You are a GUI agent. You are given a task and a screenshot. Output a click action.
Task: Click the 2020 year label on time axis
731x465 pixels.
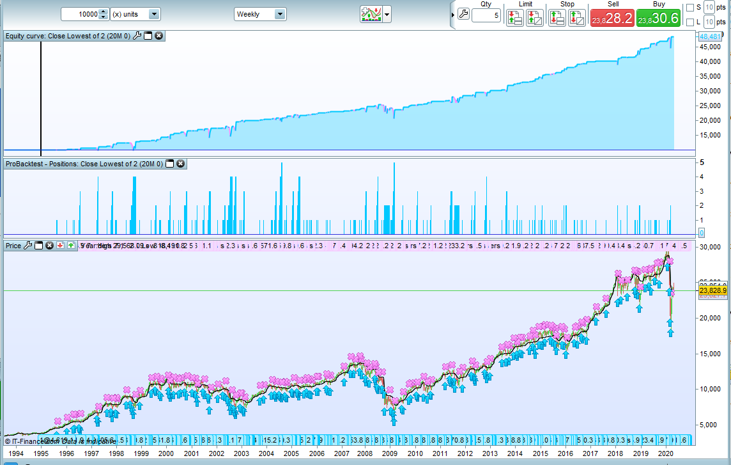pyautogui.click(x=665, y=453)
